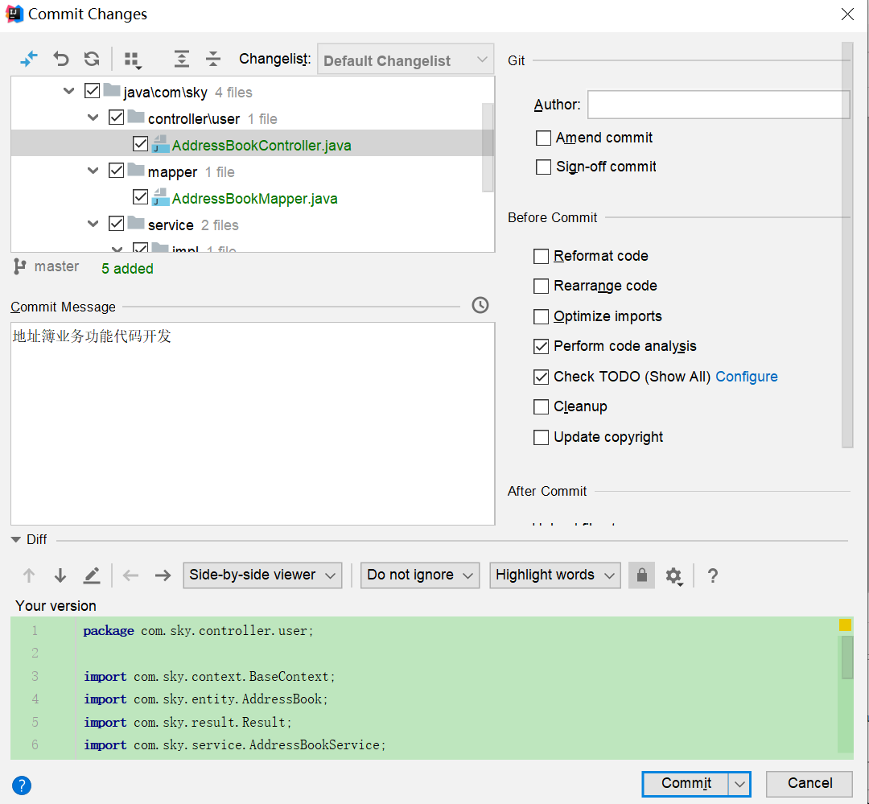869x804 pixels.
Task: Open Side-by-side viewer dropdown
Action: click(262, 575)
